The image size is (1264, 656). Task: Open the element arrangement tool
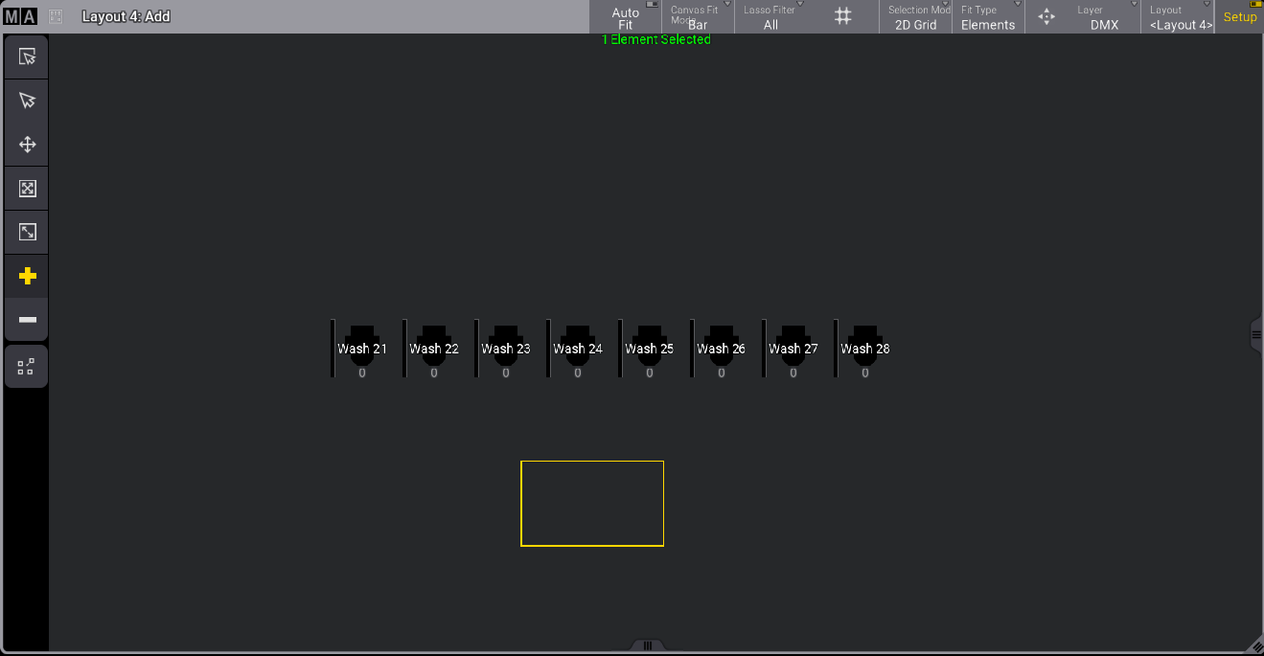(x=27, y=366)
